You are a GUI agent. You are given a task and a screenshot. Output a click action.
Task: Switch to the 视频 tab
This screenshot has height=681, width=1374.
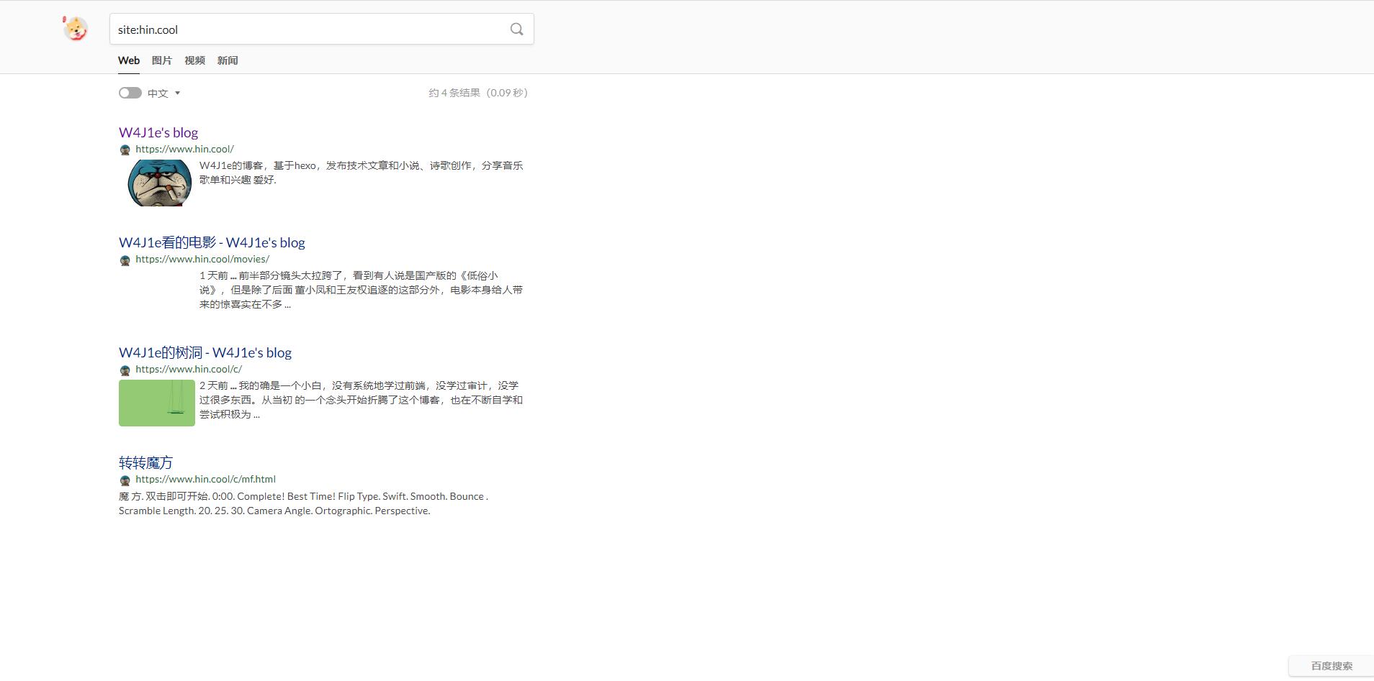point(194,60)
